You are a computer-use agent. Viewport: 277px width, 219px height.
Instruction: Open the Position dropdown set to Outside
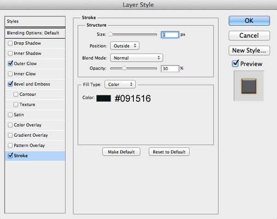point(125,46)
